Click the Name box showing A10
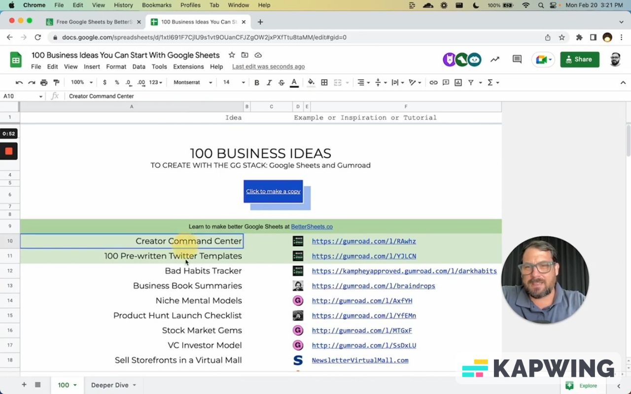 (23, 96)
